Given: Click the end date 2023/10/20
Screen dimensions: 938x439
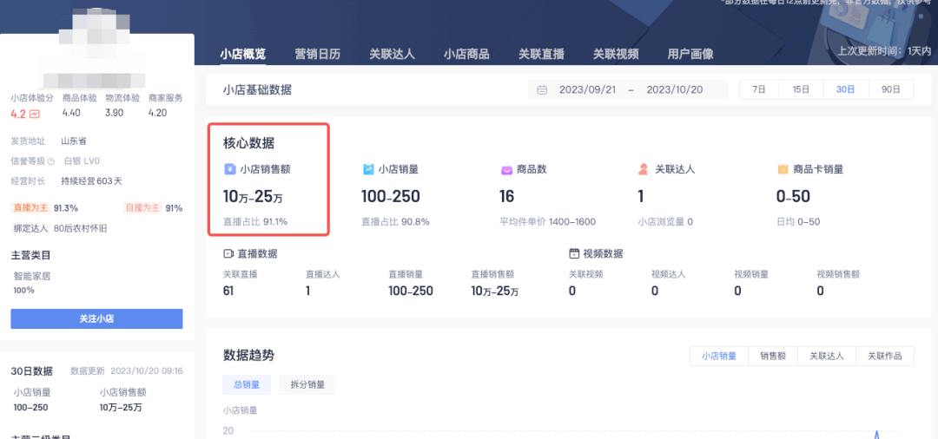Looking at the screenshot, I should (675, 90).
